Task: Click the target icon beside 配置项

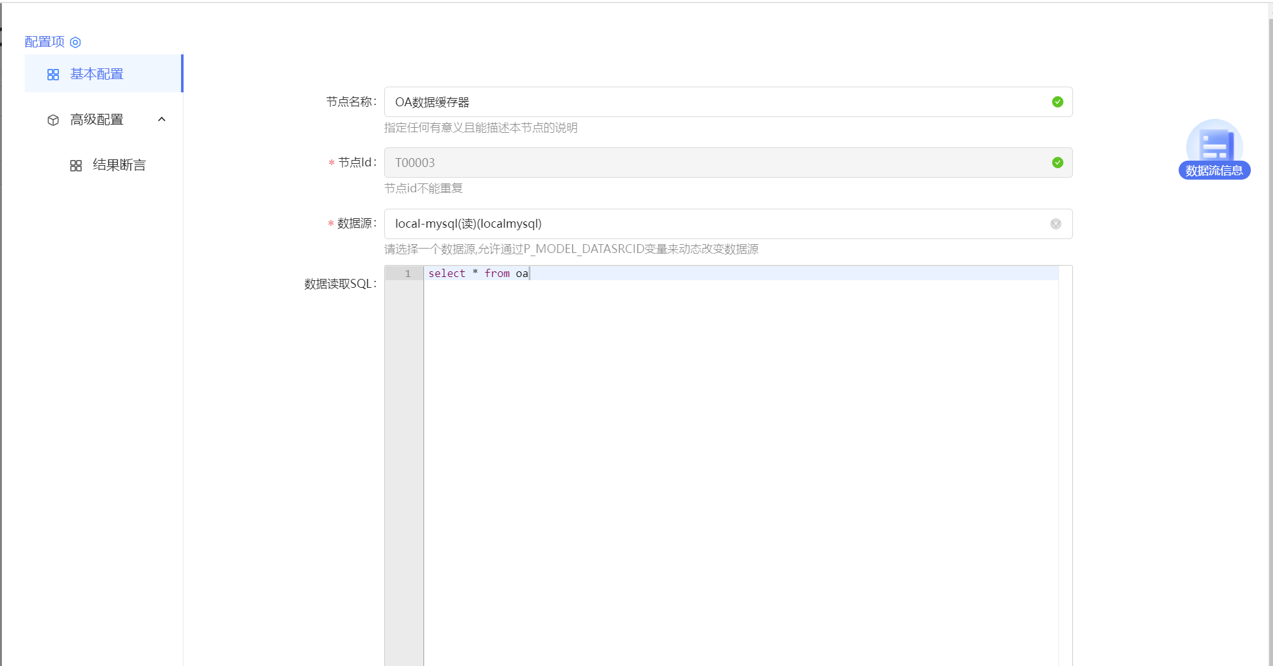Action: [x=76, y=42]
